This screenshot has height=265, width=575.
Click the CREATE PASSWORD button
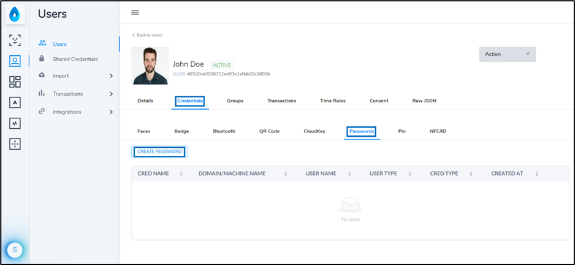pos(159,152)
